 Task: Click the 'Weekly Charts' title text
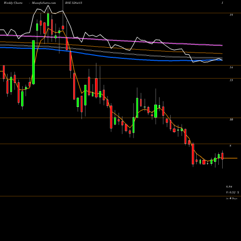point(13,3)
